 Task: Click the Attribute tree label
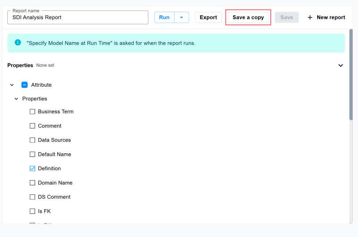[x=41, y=85]
